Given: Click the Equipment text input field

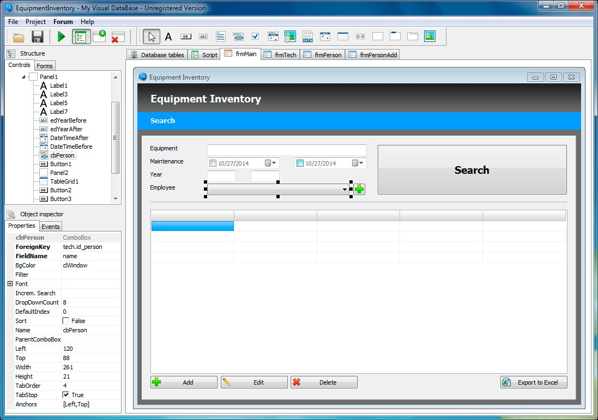Looking at the screenshot, I should tap(287, 150).
